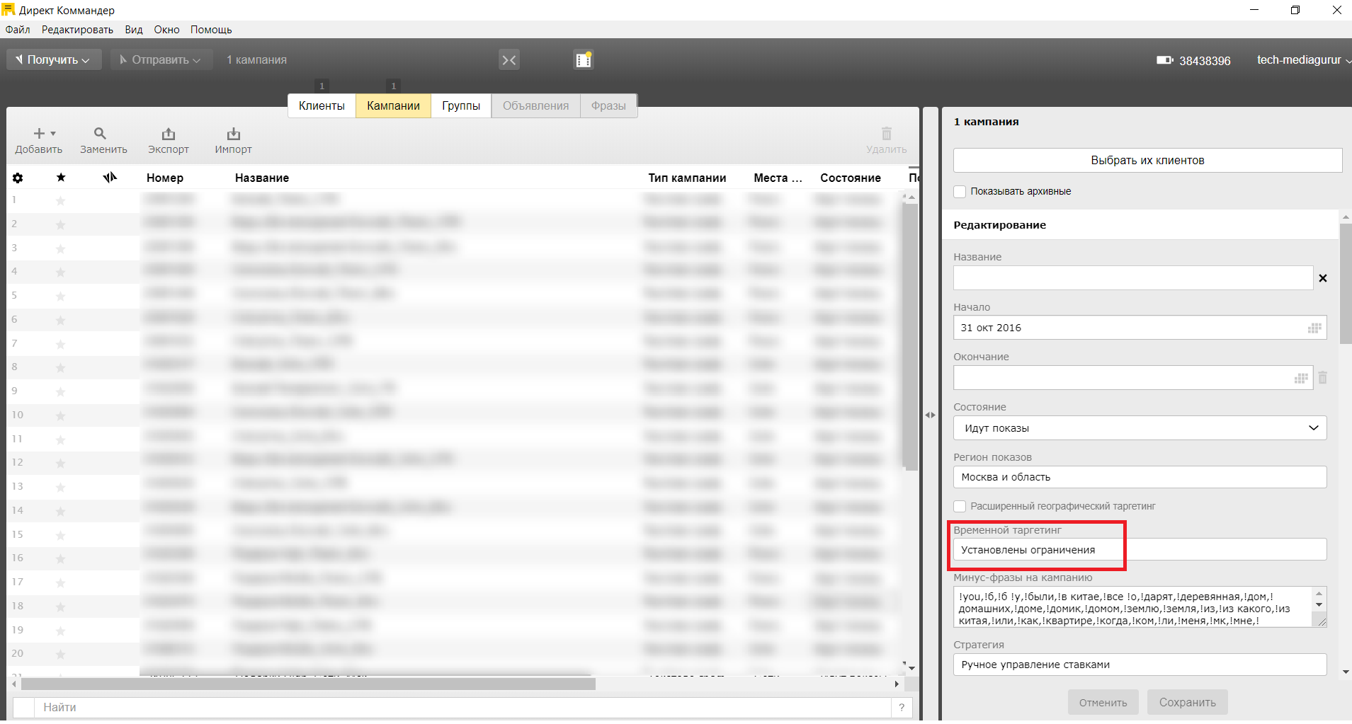Delete end date with trash icon
The height and width of the screenshot is (724, 1352).
pos(1322,378)
